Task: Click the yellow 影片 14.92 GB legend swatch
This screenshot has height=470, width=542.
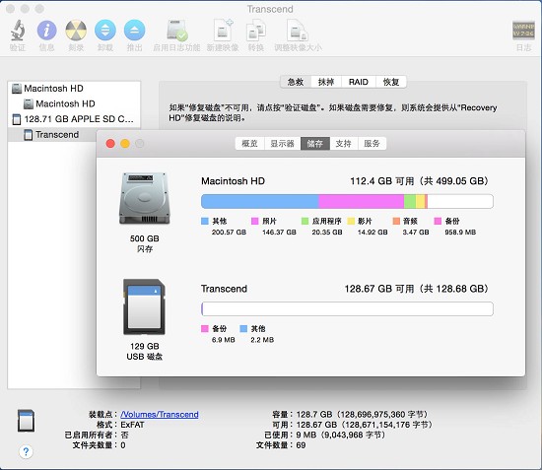Action: click(351, 221)
